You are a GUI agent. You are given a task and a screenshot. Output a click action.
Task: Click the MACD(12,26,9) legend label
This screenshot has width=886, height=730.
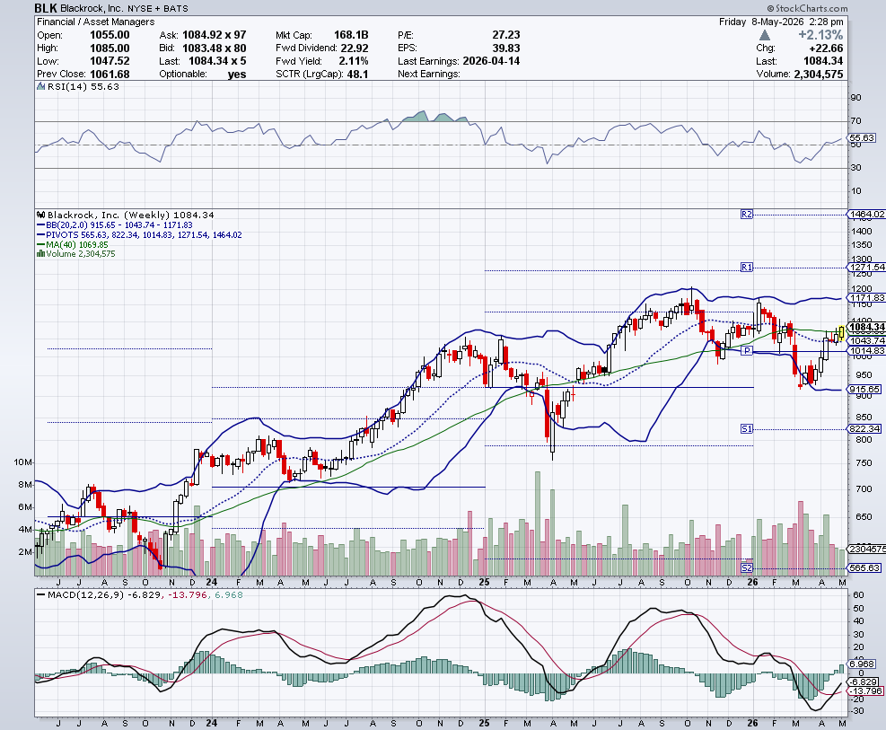click(85, 595)
